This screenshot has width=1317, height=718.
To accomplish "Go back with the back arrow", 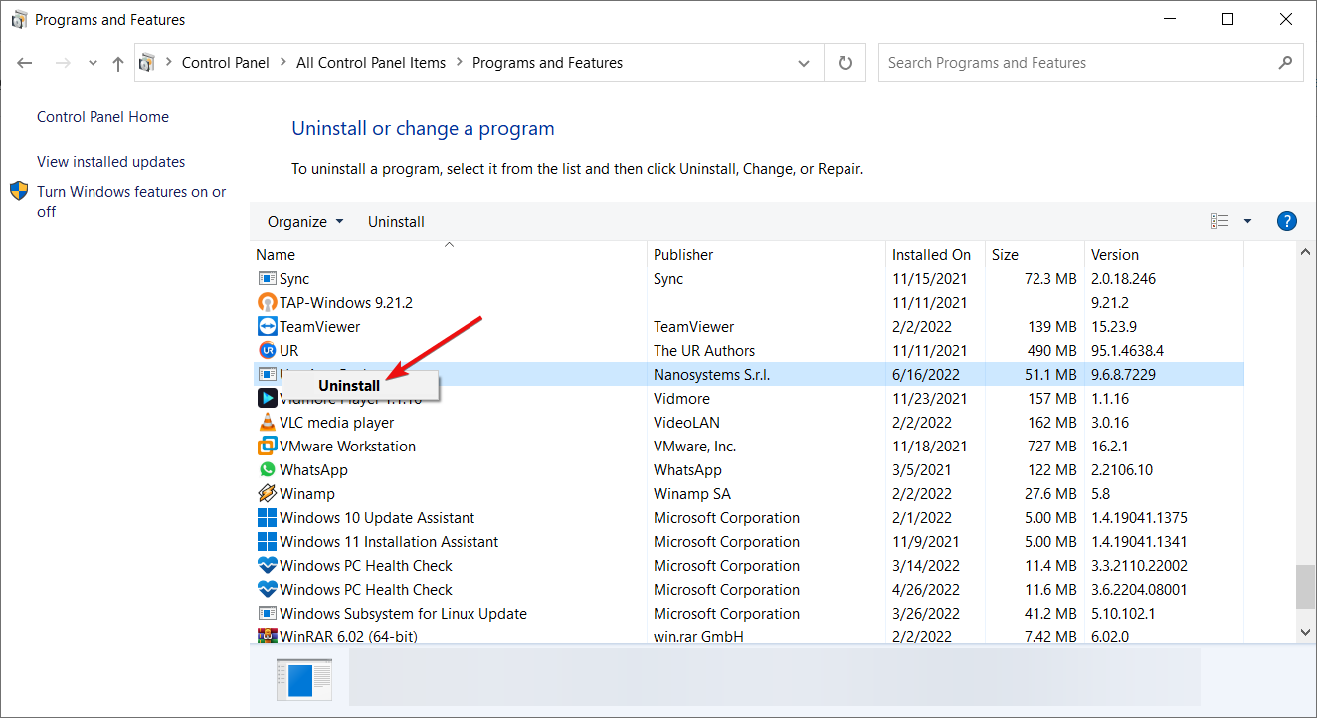I will click(x=25, y=63).
